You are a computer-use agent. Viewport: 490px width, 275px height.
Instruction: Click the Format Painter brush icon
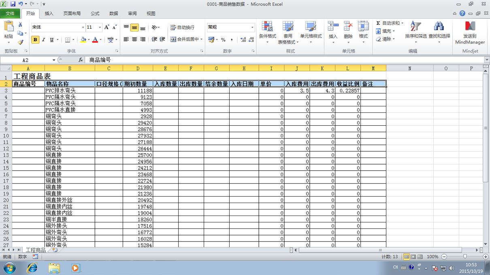point(21,42)
